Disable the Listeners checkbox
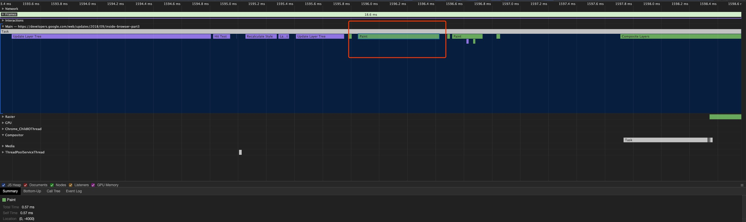Viewport: 746px width, 222px height. coord(70,185)
